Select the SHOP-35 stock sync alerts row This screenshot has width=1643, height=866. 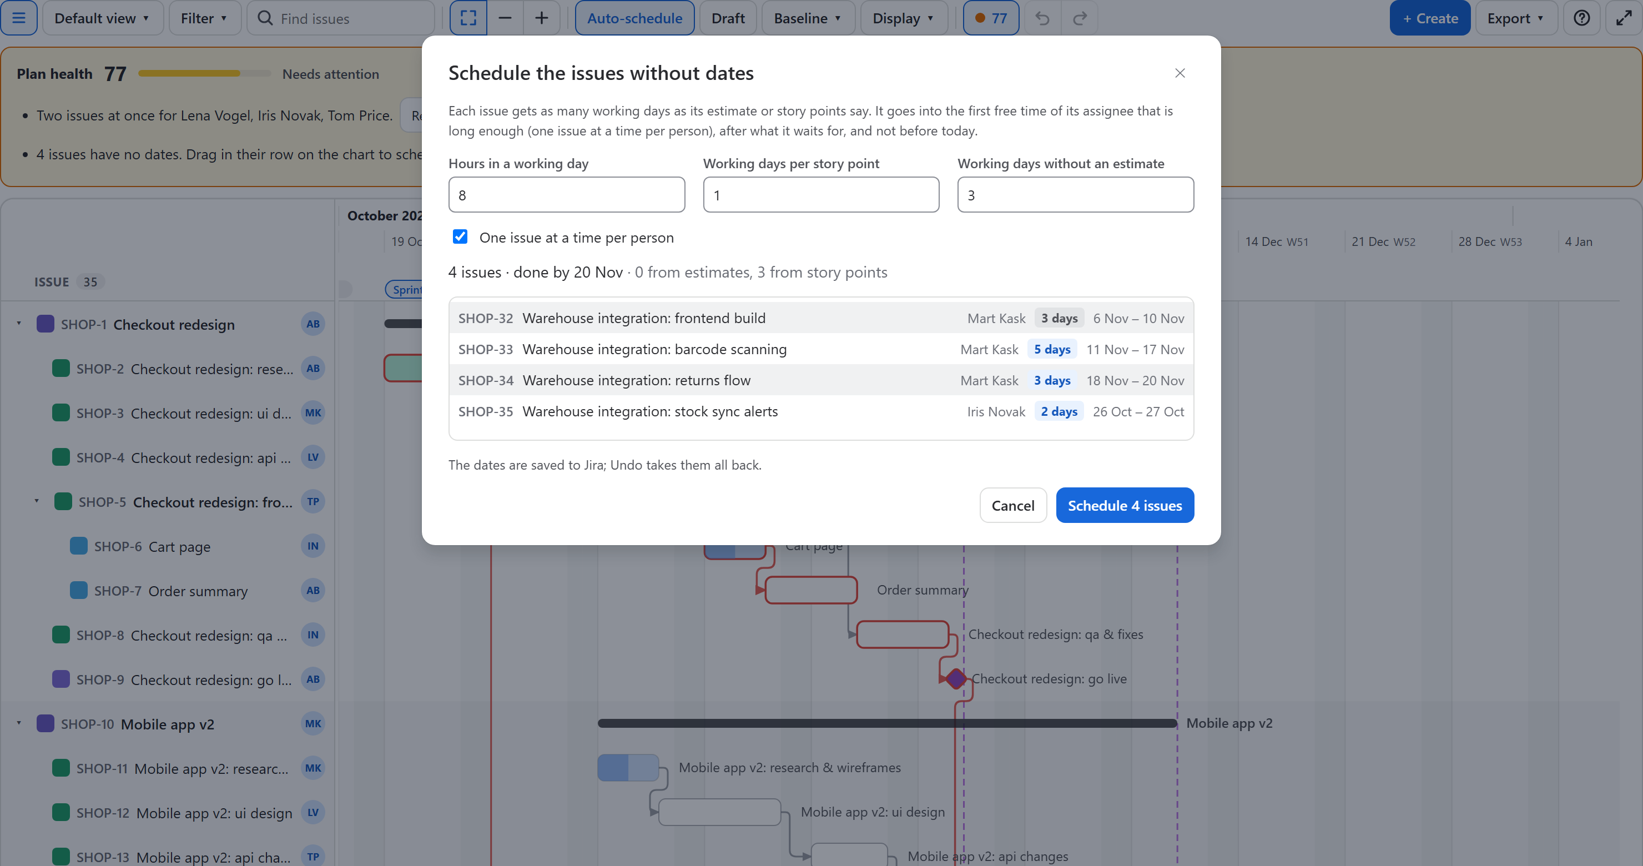[x=821, y=411]
